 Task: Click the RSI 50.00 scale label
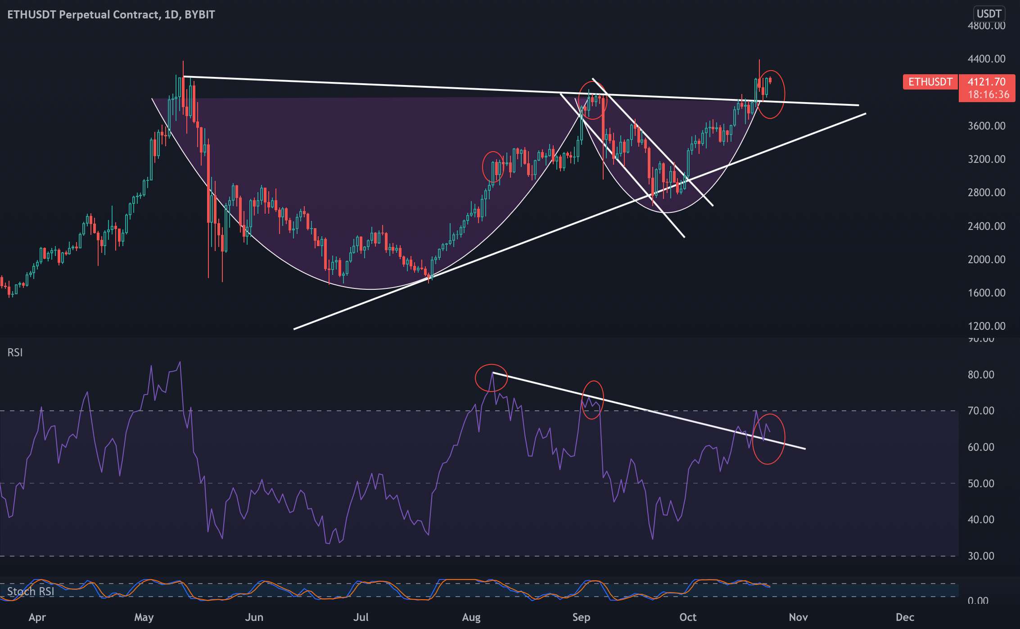pyautogui.click(x=981, y=484)
